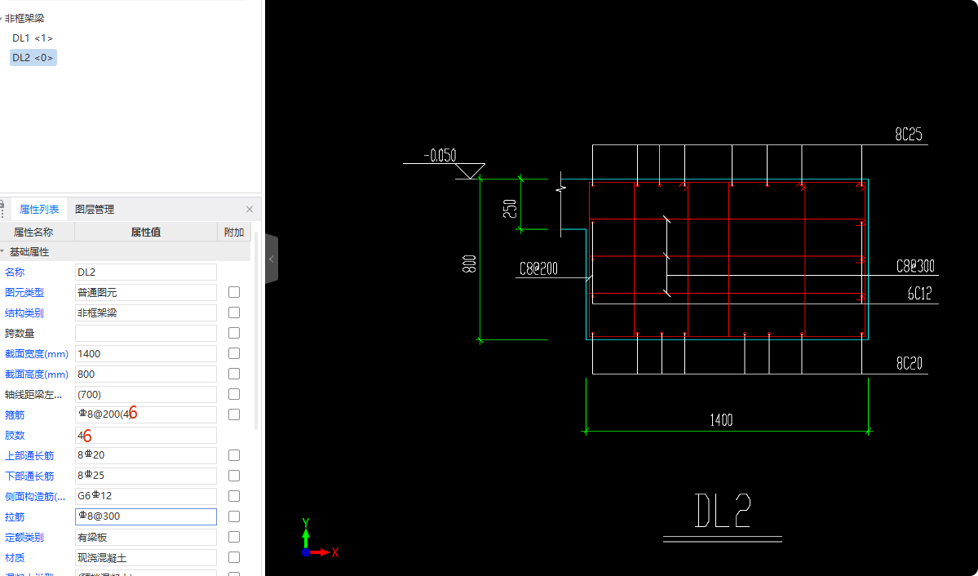
Task: Click the 250 dimension text
Action: [510, 208]
